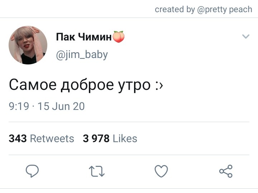This screenshot has width=258, height=193.
Task: Like the tweet with heart icon
Action: pyautogui.click(x=161, y=171)
